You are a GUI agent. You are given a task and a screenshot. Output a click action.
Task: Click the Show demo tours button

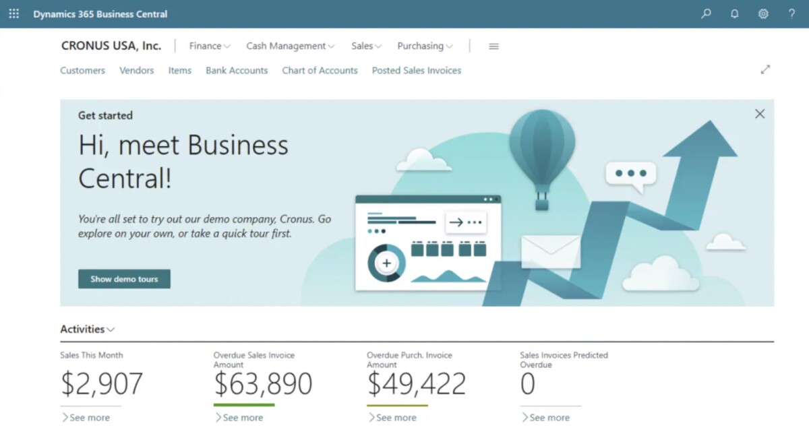click(124, 279)
